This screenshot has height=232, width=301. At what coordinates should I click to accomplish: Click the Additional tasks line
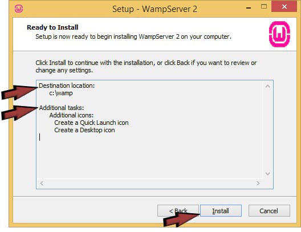tap(62, 108)
